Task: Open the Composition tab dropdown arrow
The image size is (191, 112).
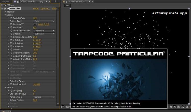Action: (x=90, y=2)
